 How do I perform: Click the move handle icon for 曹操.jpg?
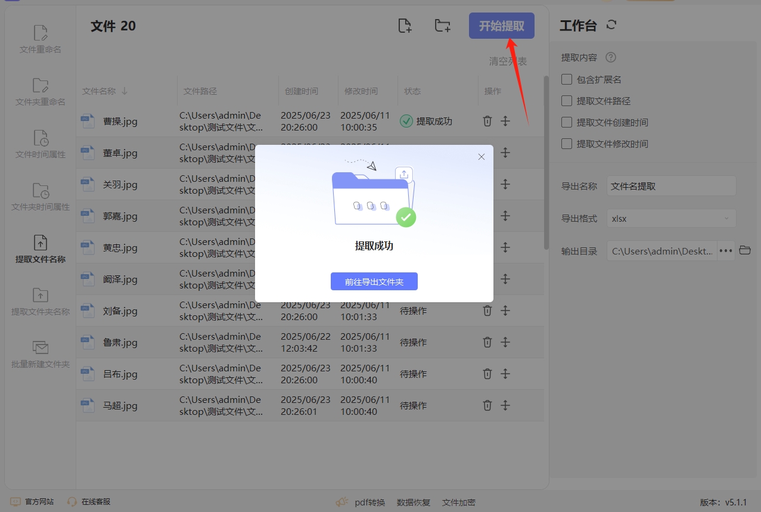click(x=505, y=121)
